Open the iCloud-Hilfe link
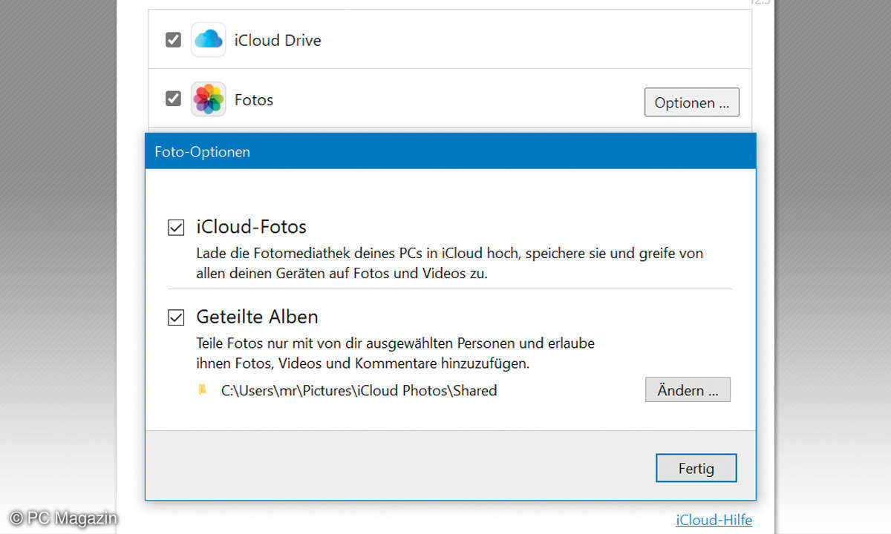Image resolution: width=891 pixels, height=534 pixels. click(x=714, y=520)
